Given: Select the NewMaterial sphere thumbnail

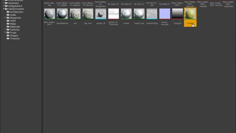Looking at the screenshot, I should [x=62, y=14].
